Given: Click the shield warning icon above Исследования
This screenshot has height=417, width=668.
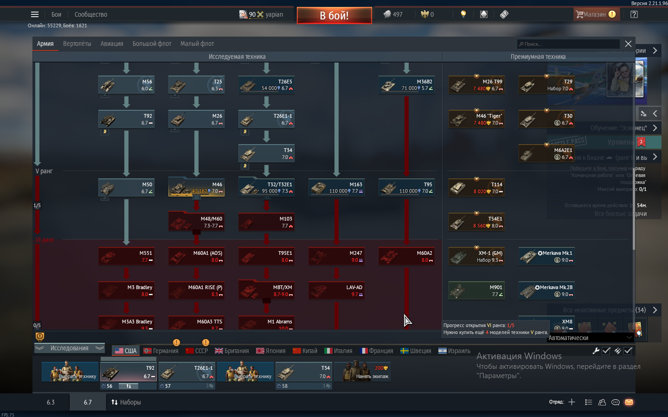Looking at the screenshot, I should tap(40, 336).
